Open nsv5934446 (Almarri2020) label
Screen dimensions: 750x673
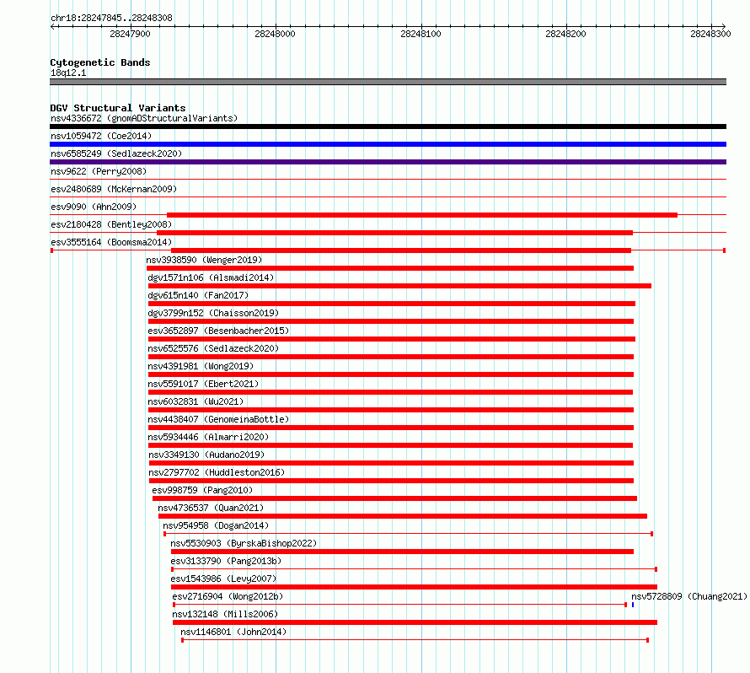[208, 437]
